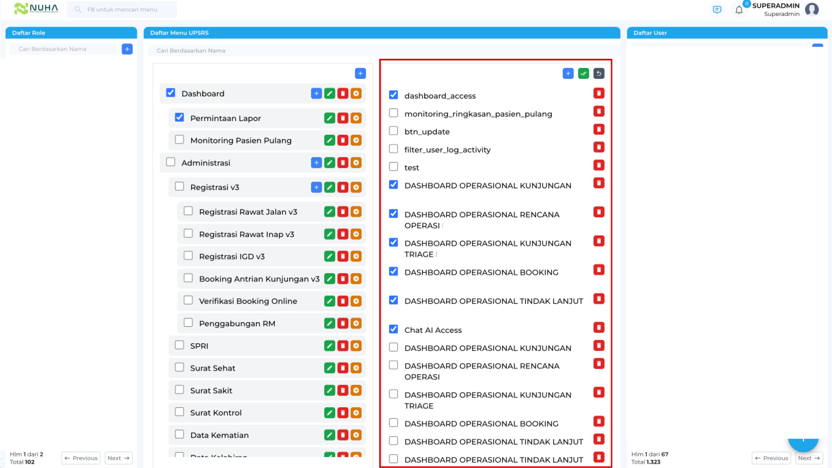832x468 pixels.
Task: Save permissions with the green check icon
Action: [x=583, y=73]
